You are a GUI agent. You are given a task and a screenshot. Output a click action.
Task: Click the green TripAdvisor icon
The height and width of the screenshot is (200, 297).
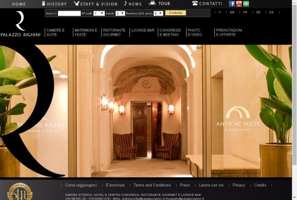(x=246, y=4)
